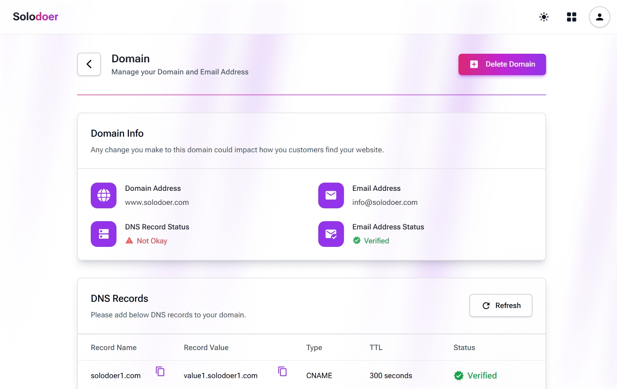Click the verified badge in solodoer1.com row
Viewport: 617px width, 389px height.
point(459,376)
